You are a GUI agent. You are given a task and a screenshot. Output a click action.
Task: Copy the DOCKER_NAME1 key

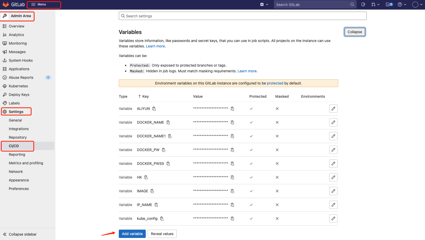coord(170,136)
